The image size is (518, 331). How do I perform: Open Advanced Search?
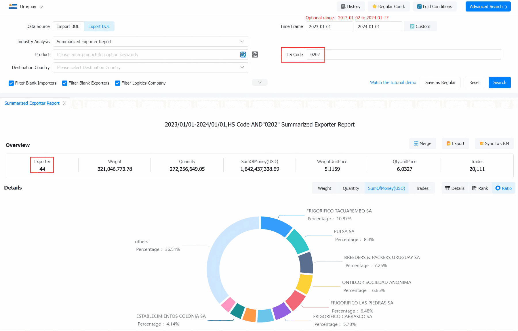pyautogui.click(x=488, y=6)
